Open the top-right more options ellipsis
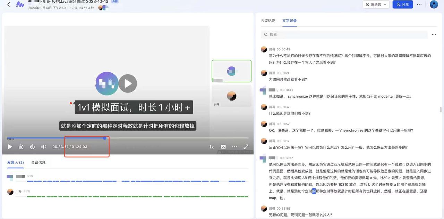The height and width of the screenshot is (219, 444). point(419,5)
